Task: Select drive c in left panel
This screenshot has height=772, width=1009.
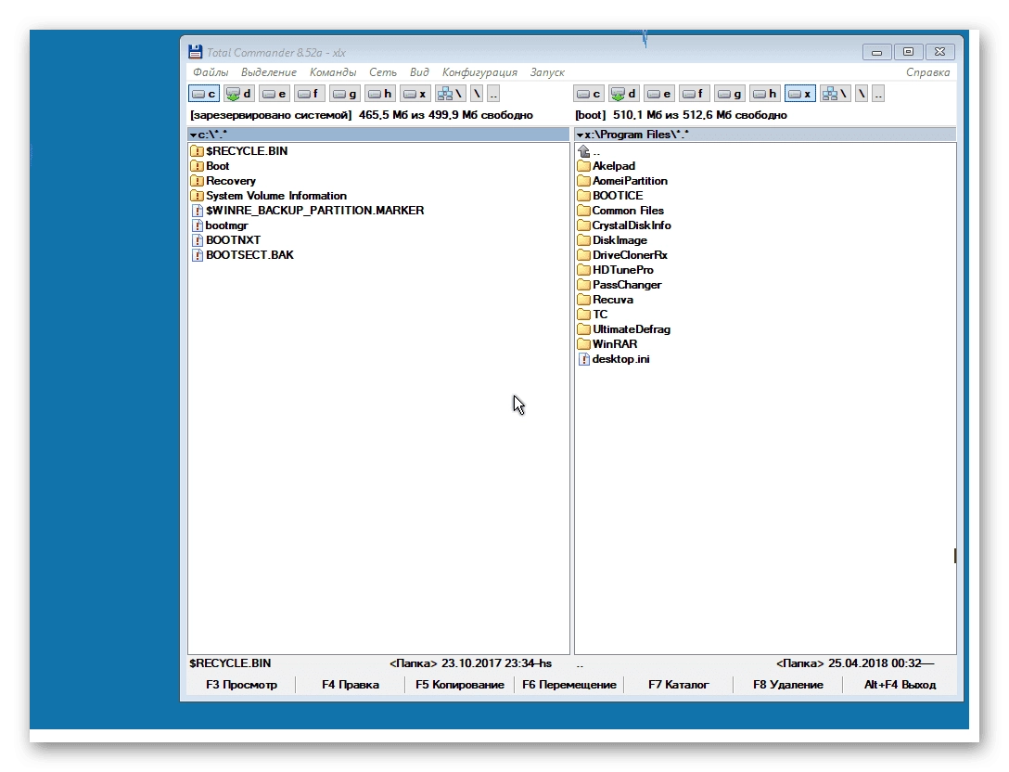Action: [204, 94]
